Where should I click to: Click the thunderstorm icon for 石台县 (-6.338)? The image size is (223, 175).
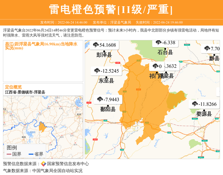(159, 42)
